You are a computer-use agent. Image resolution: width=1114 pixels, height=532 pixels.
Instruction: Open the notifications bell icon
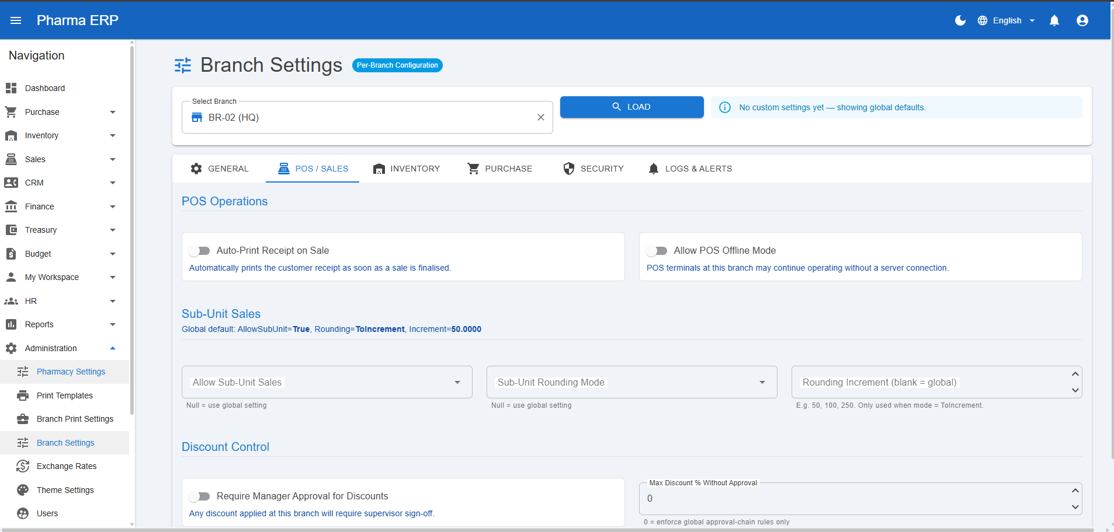click(x=1054, y=20)
